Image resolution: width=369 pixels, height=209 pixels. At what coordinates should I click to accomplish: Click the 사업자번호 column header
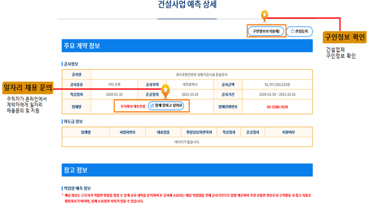coord(128,133)
